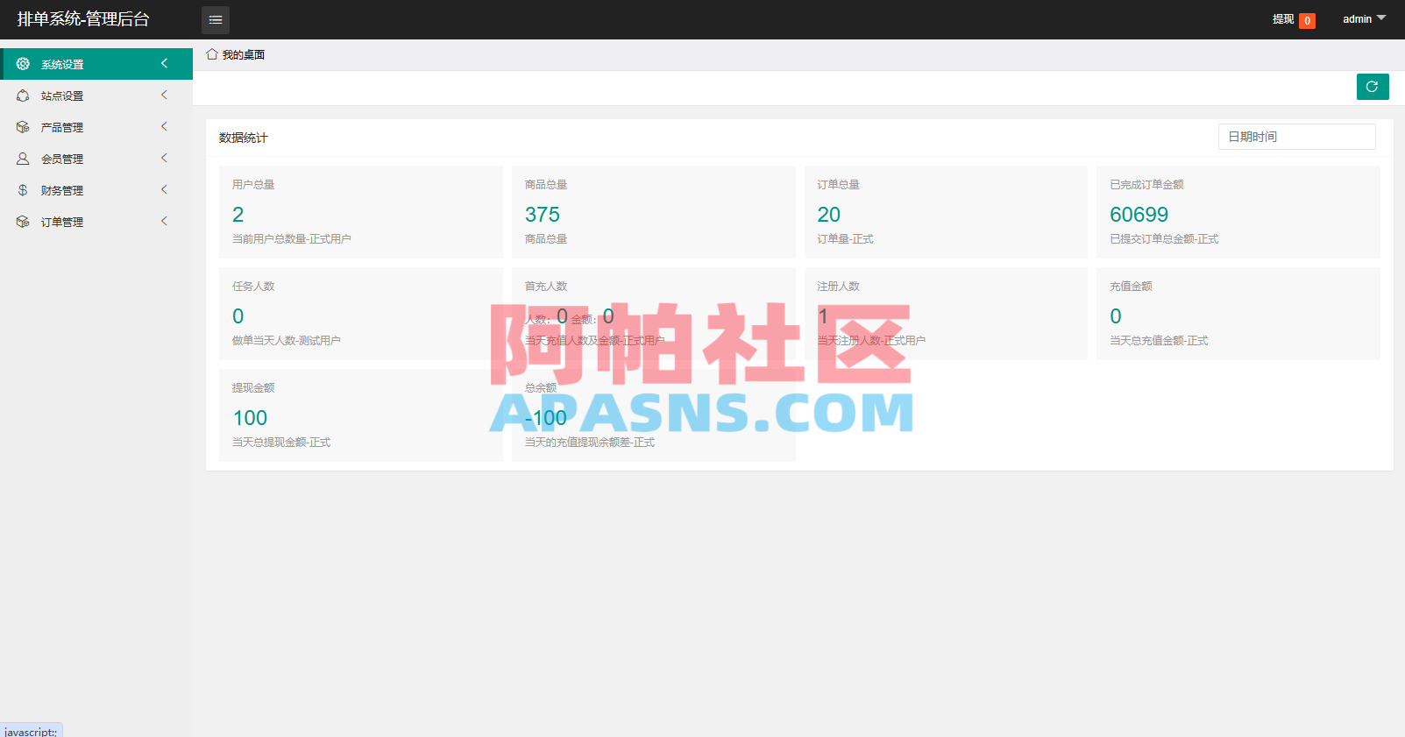Click the 任务人数 value 0
The image size is (1405, 737).
pos(238,316)
